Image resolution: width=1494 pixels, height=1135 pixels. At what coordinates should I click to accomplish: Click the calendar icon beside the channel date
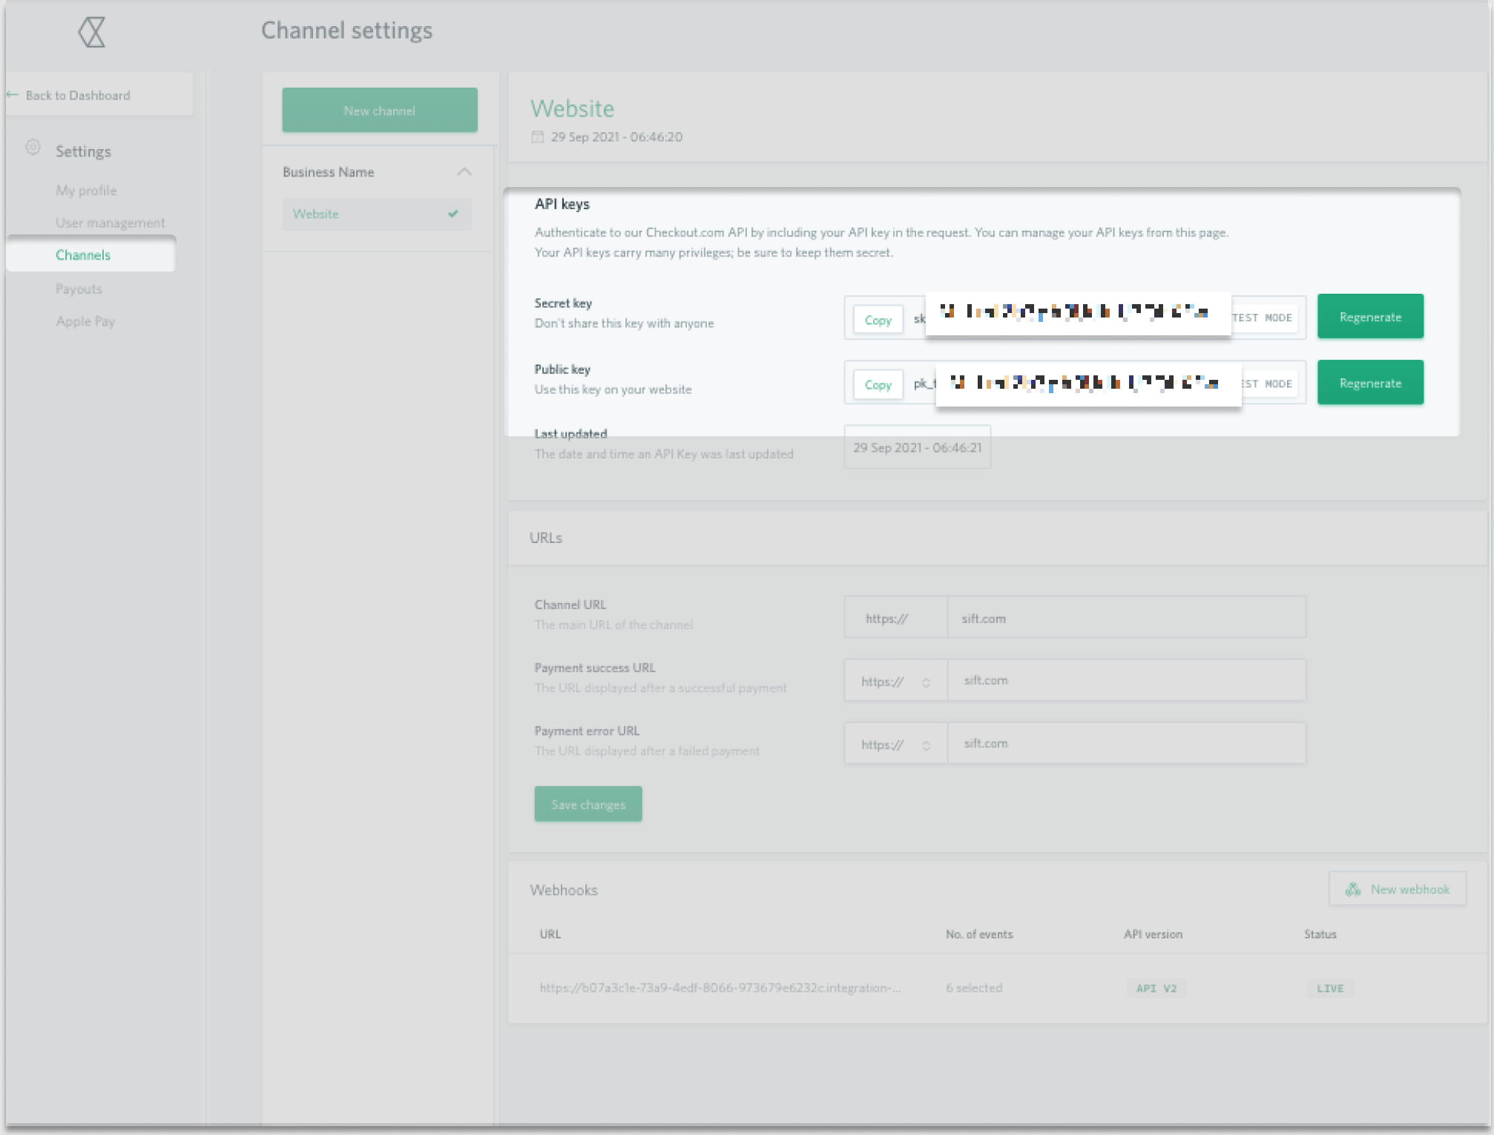537,136
